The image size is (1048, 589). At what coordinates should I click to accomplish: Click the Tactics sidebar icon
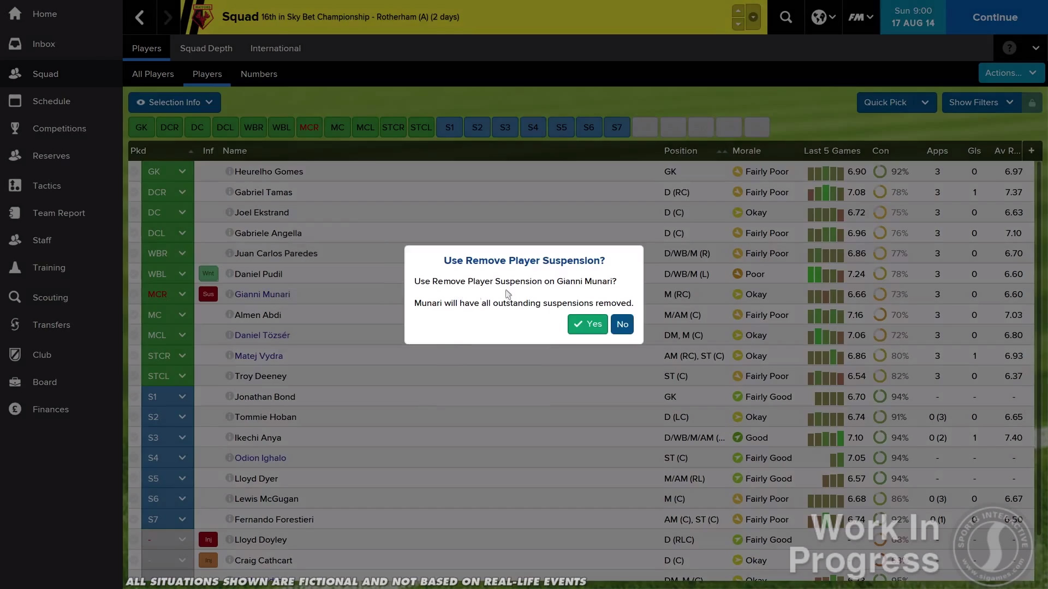(15, 185)
